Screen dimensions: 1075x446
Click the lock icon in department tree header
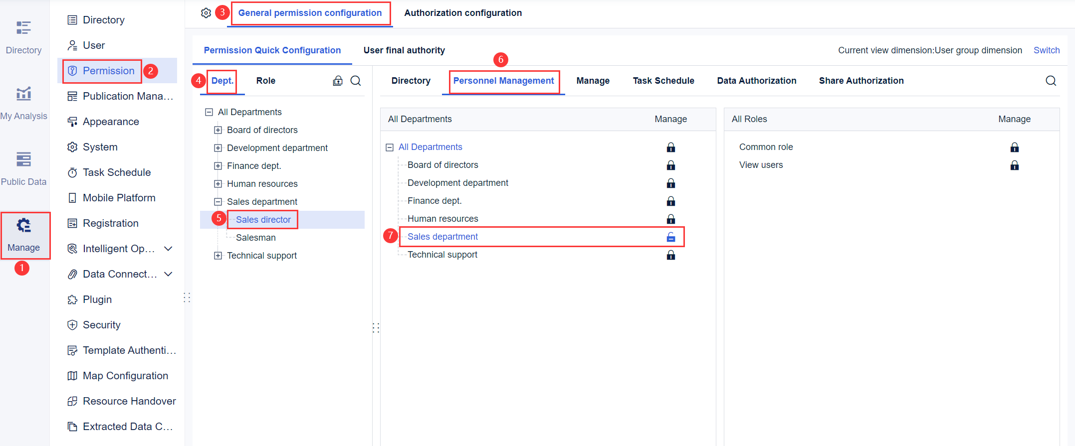click(x=338, y=81)
